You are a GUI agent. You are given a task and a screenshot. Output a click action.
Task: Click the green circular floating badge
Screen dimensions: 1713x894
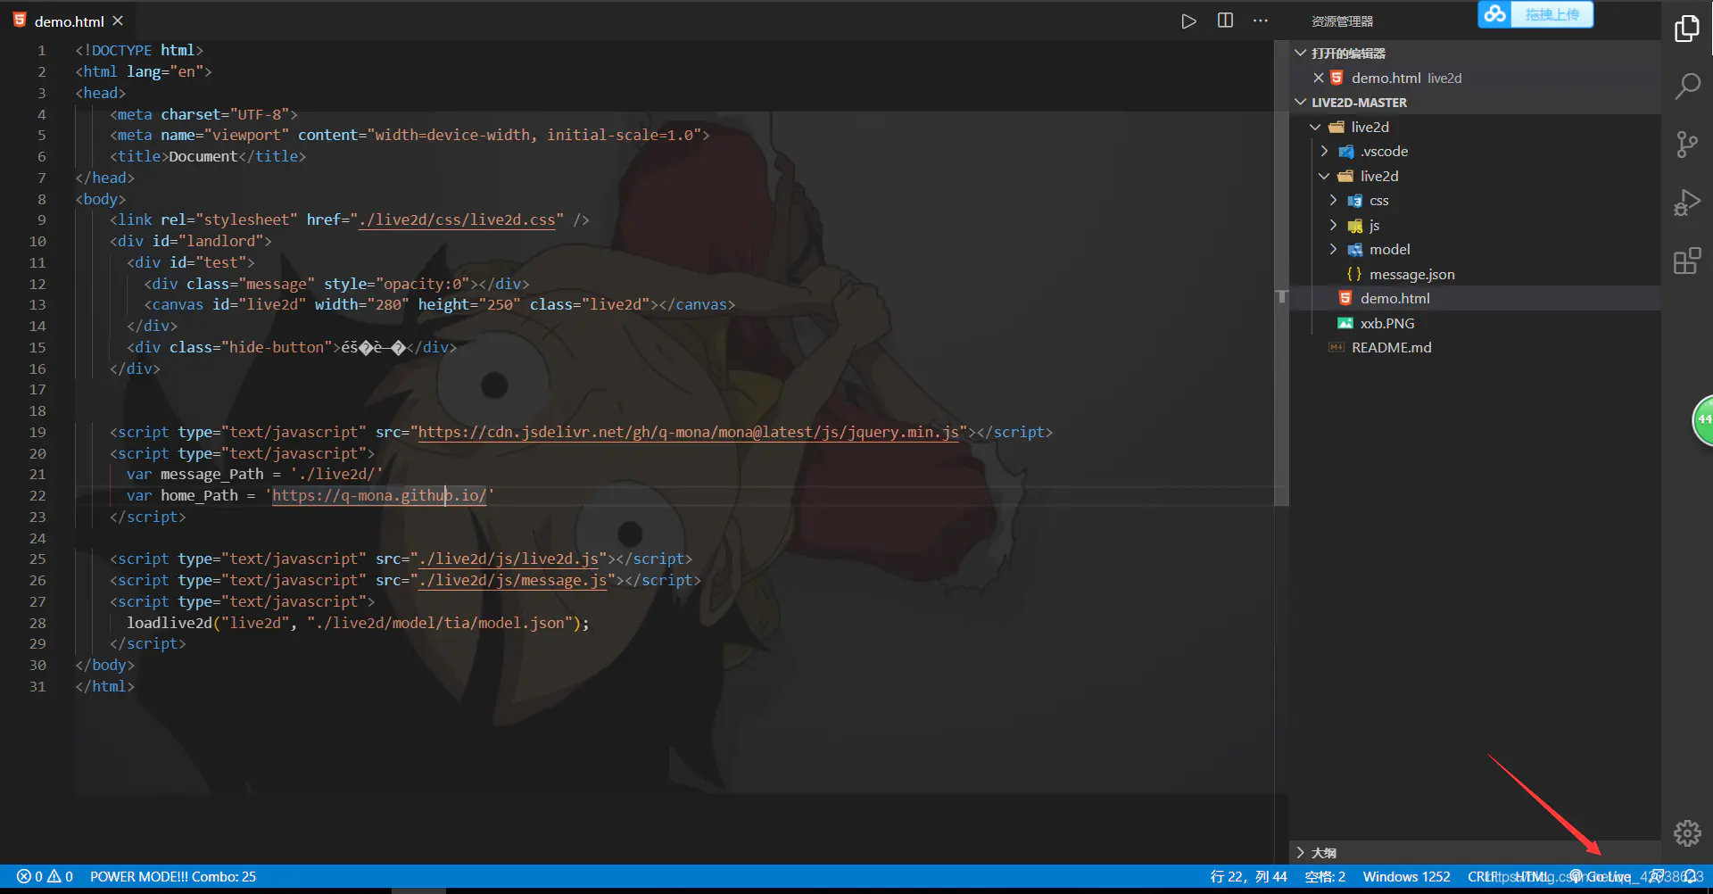pyautogui.click(x=1703, y=420)
